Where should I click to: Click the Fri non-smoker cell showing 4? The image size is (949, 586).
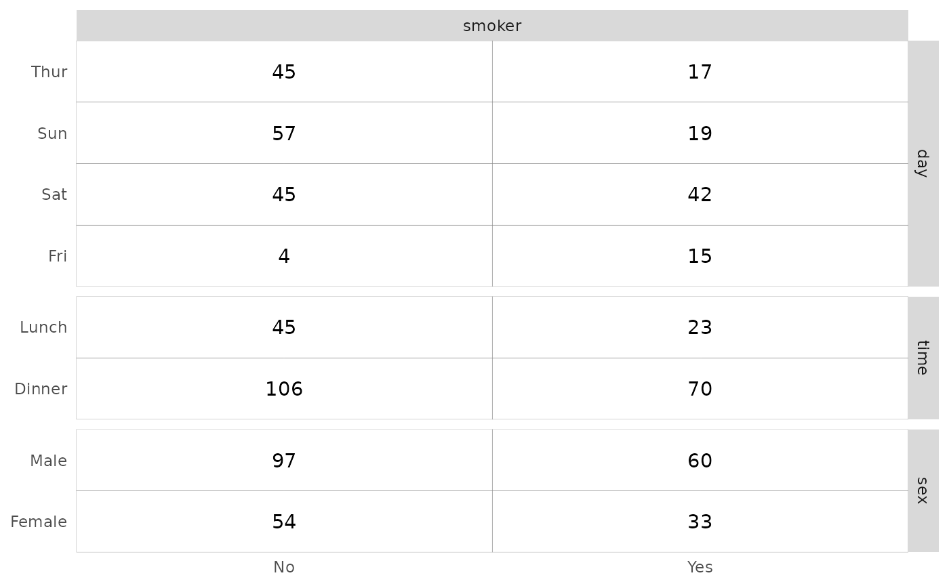[284, 256]
